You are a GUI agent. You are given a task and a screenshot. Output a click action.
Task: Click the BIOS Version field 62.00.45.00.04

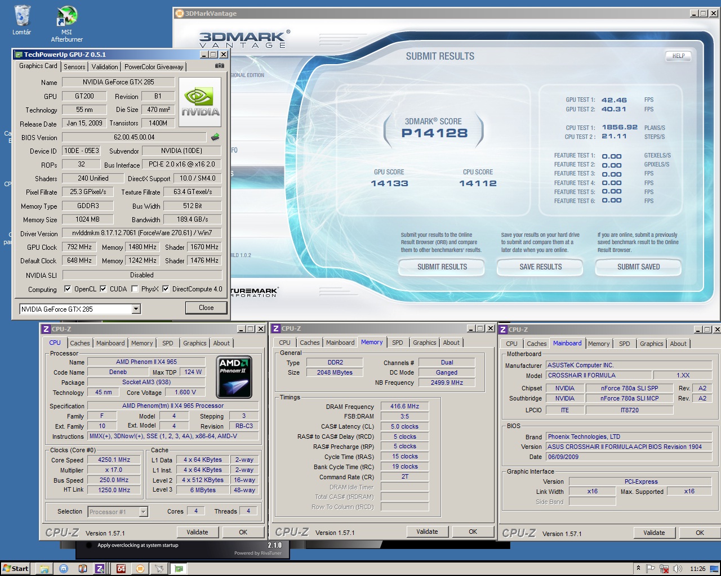coord(134,137)
